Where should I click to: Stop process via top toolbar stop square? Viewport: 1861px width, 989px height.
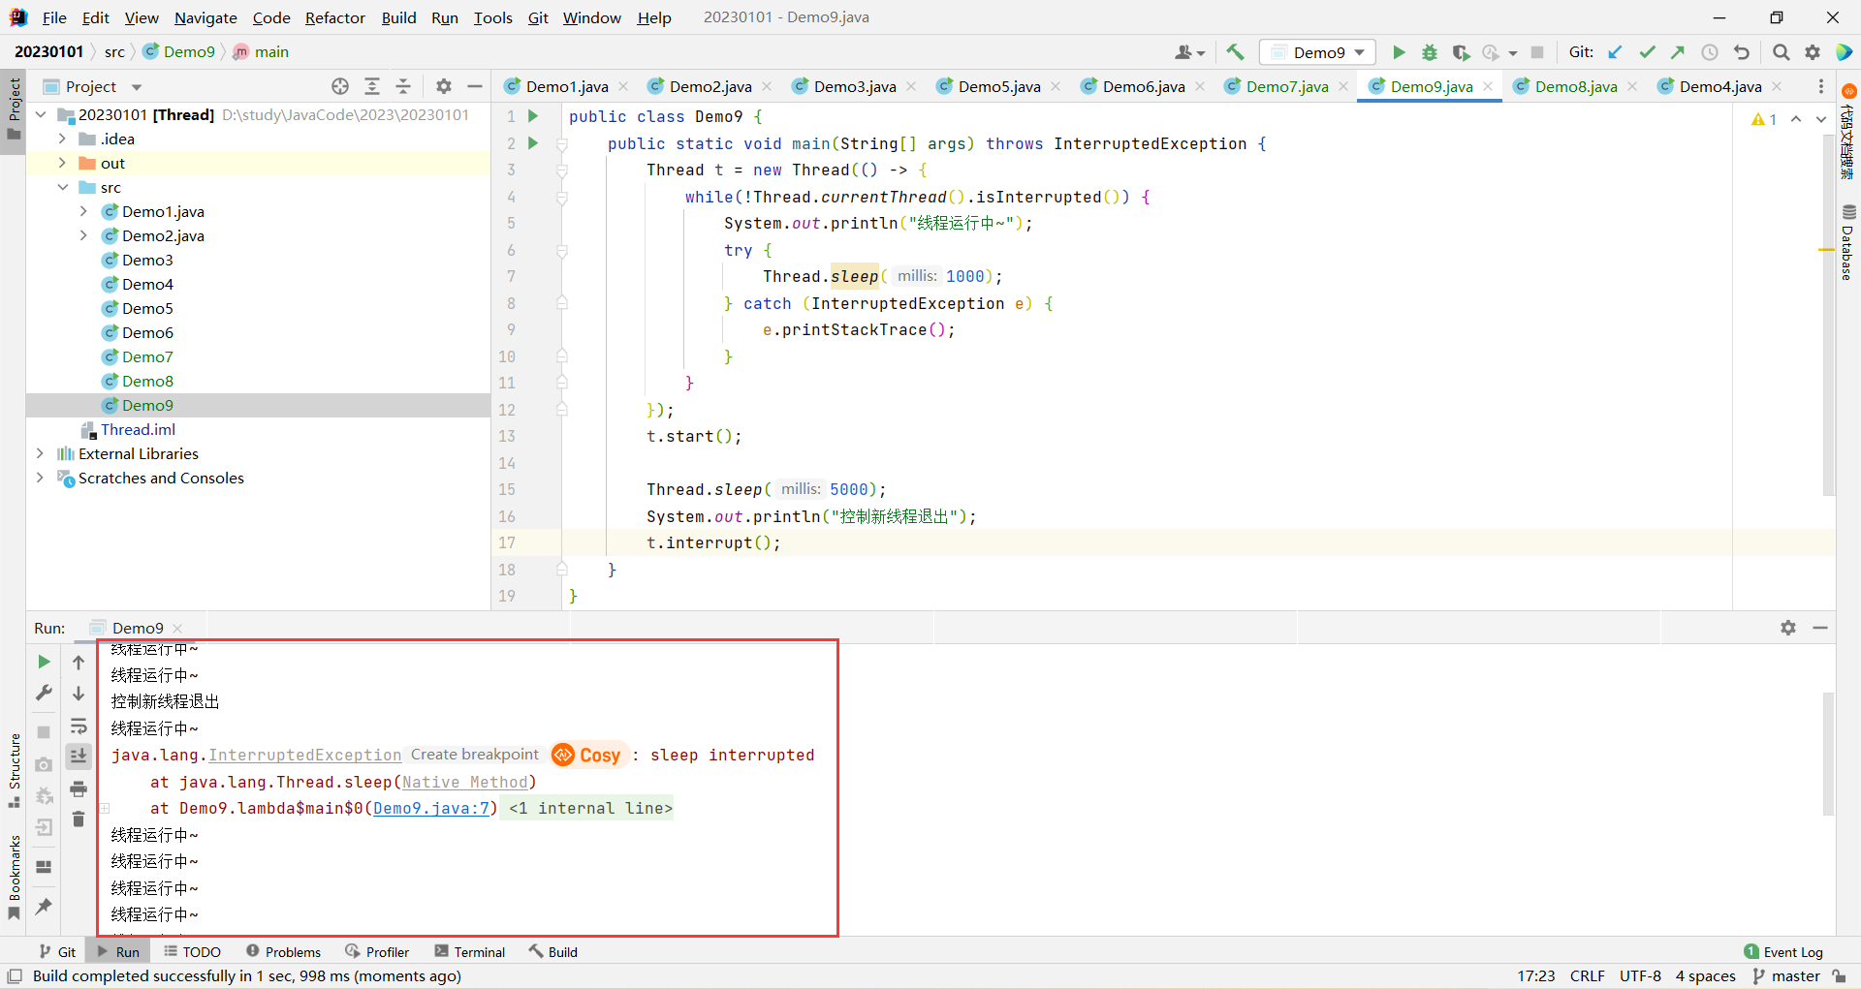coord(1537,52)
